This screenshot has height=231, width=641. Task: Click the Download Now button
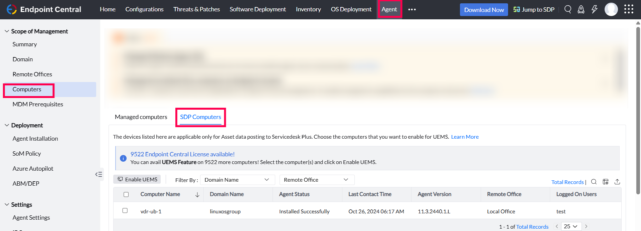tap(484, 10)
